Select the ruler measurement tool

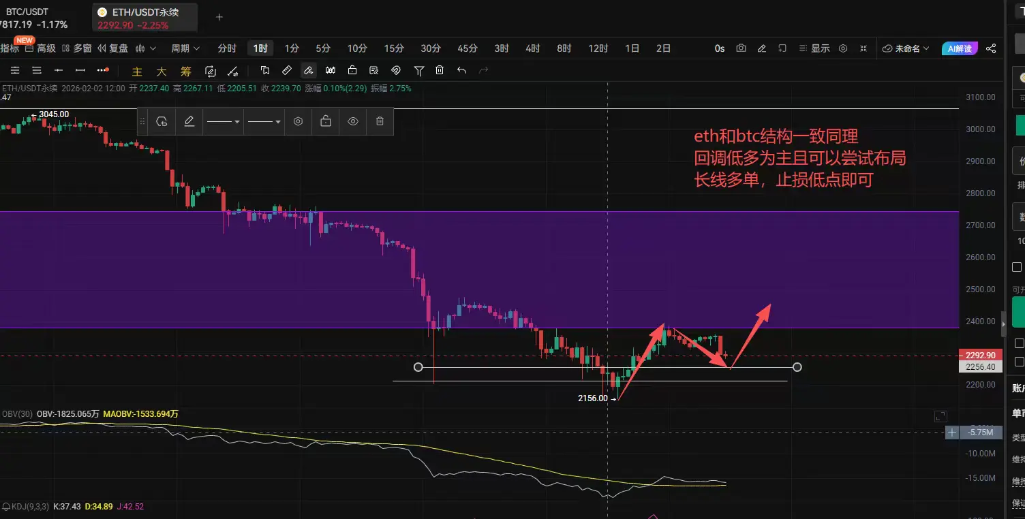coord(287,70)
